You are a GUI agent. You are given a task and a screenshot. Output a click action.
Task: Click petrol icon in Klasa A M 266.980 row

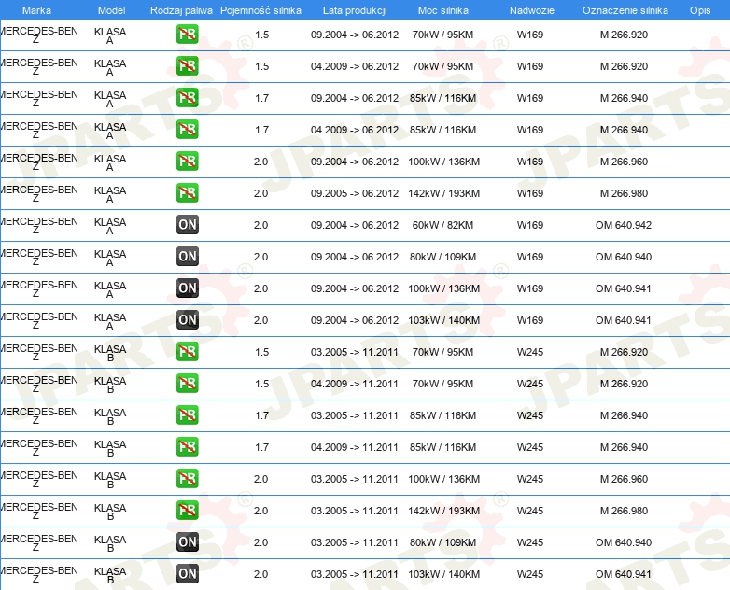[187, 193]
